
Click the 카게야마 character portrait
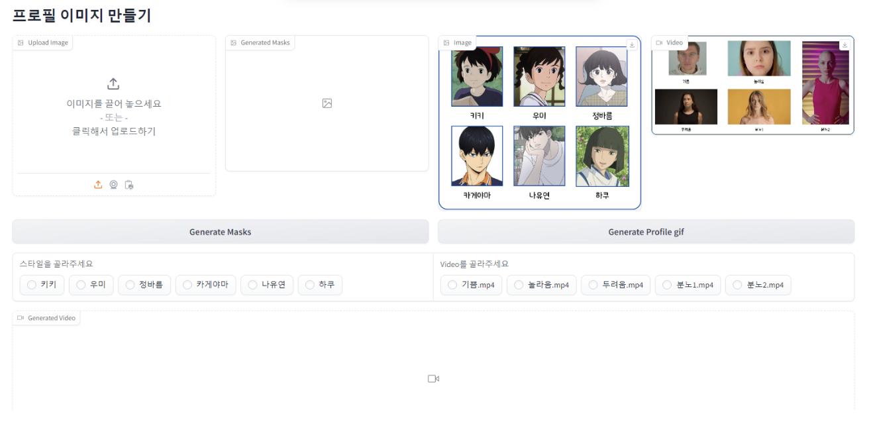click(477, 156)
